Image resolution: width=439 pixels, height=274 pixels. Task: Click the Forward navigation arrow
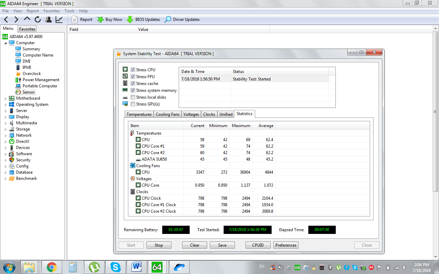(16, 20)
